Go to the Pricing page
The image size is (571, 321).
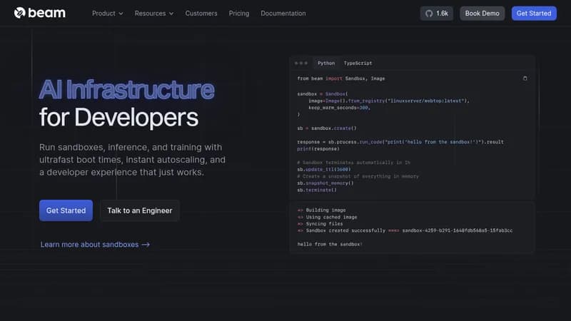tap(239, 14)
